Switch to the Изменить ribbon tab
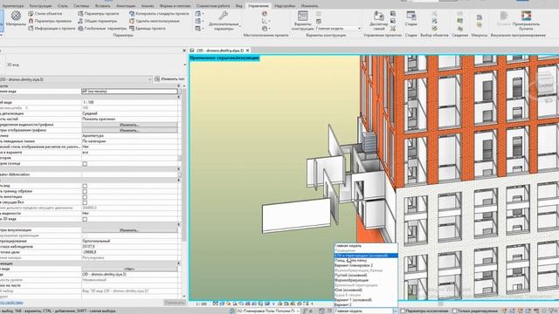559x314 pixels. [x=309, y=6]
